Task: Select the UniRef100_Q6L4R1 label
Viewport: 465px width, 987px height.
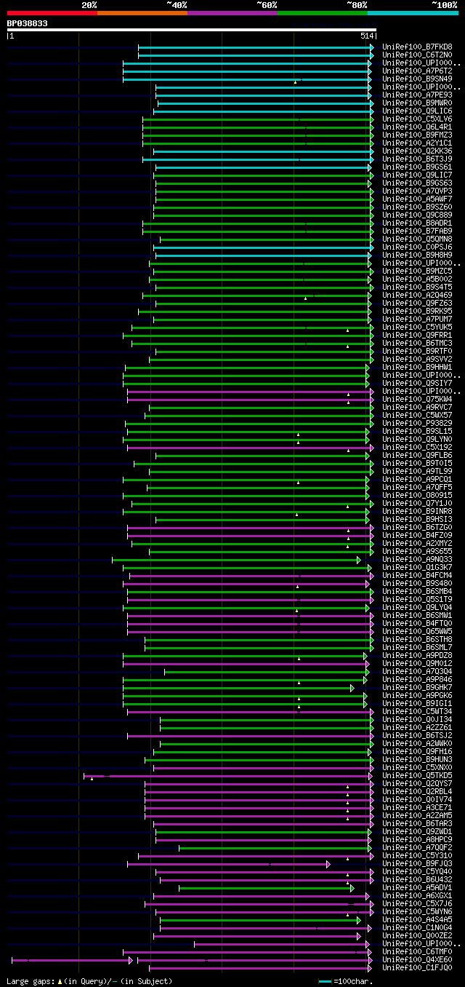Action: pos(417,127)
